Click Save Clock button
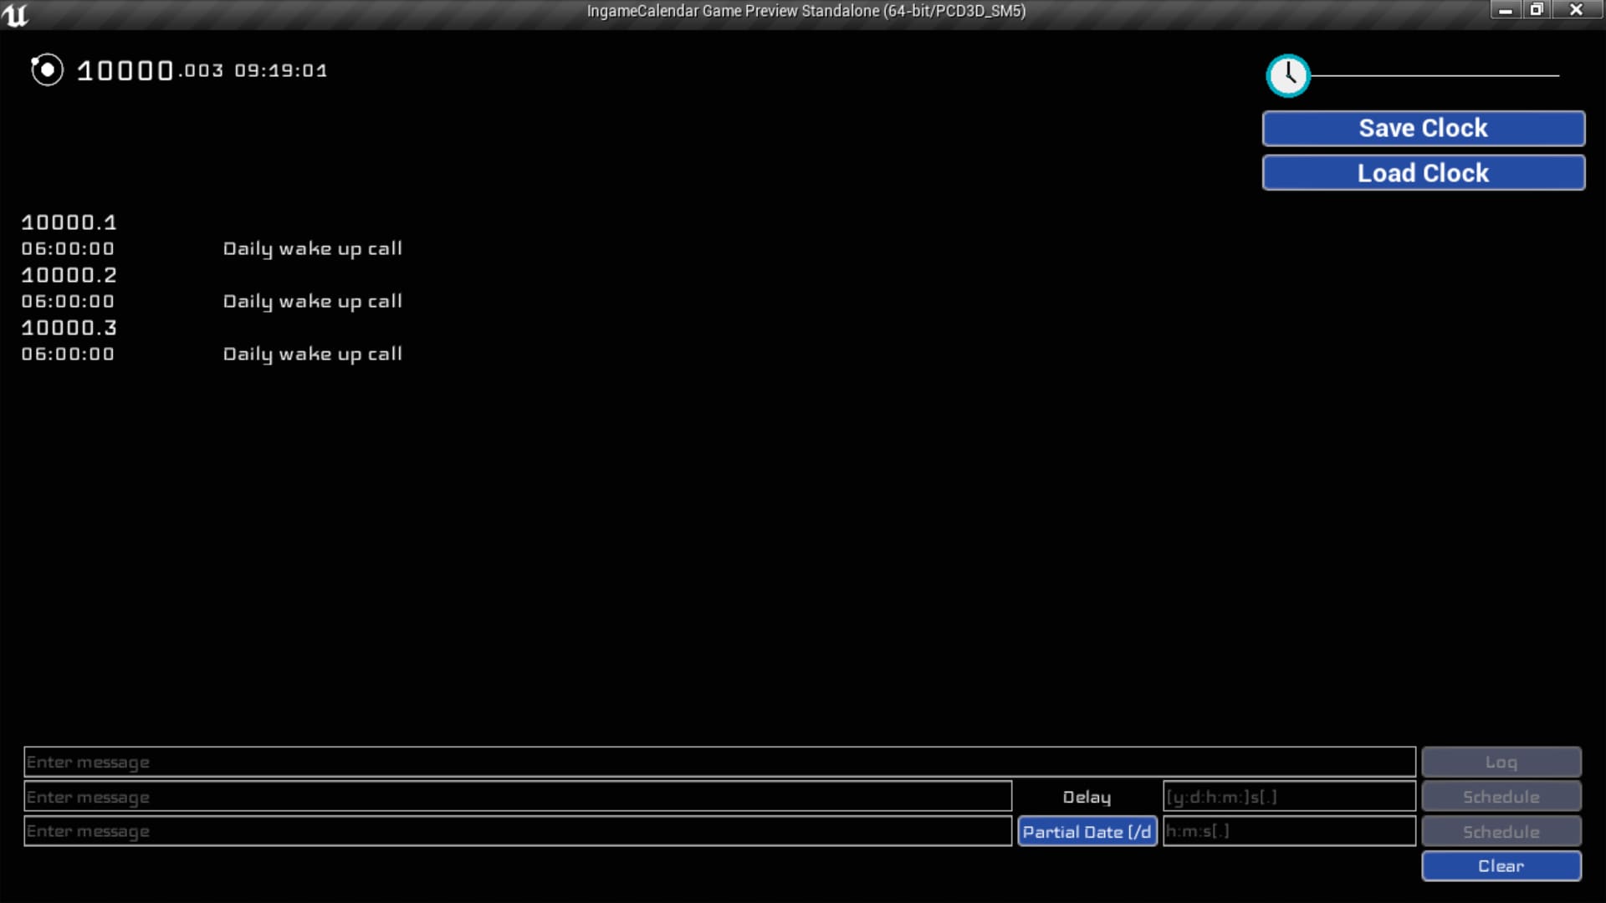Viewport: 1606px width, 903px height. tap(1423, 128)
